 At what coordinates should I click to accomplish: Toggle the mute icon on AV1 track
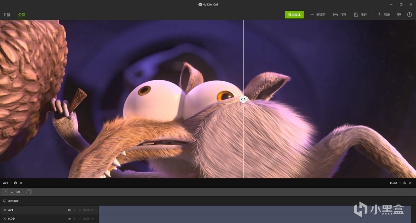point(74,210)
